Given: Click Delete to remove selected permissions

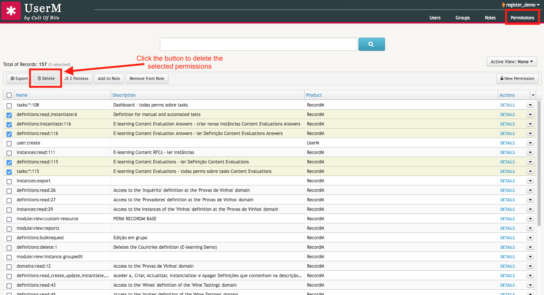Looking at the screenshot, I should (46, 78).
